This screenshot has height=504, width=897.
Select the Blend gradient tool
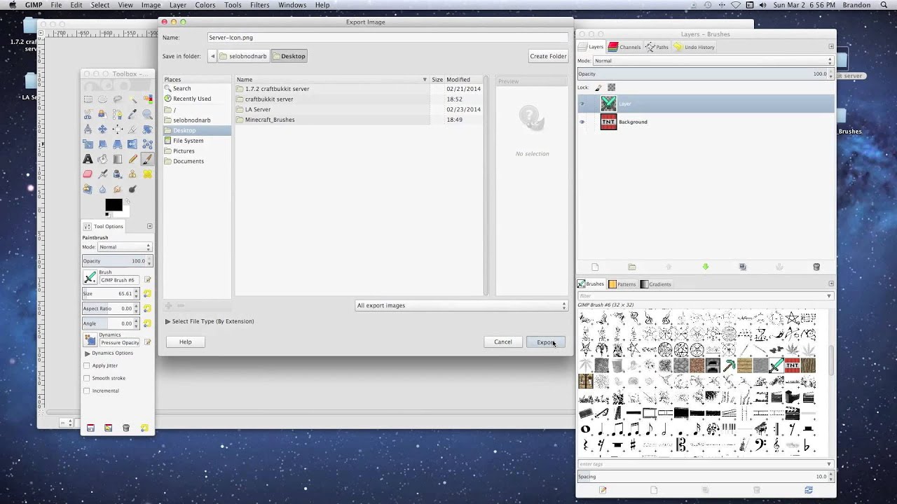pos(118,159)
